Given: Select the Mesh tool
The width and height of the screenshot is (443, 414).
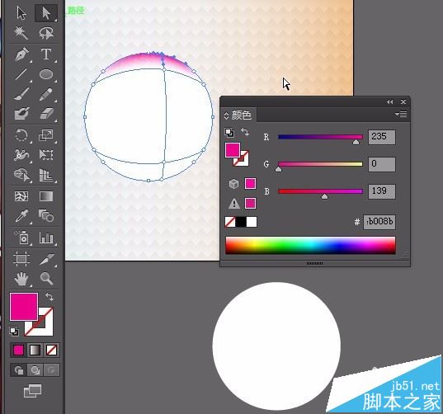Looking at the screenshot, I should [x=21, y=196].
